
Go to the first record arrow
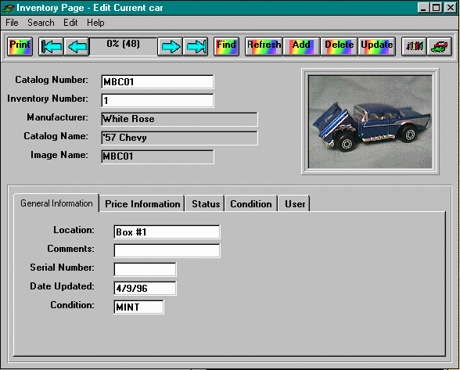point(51,46)
